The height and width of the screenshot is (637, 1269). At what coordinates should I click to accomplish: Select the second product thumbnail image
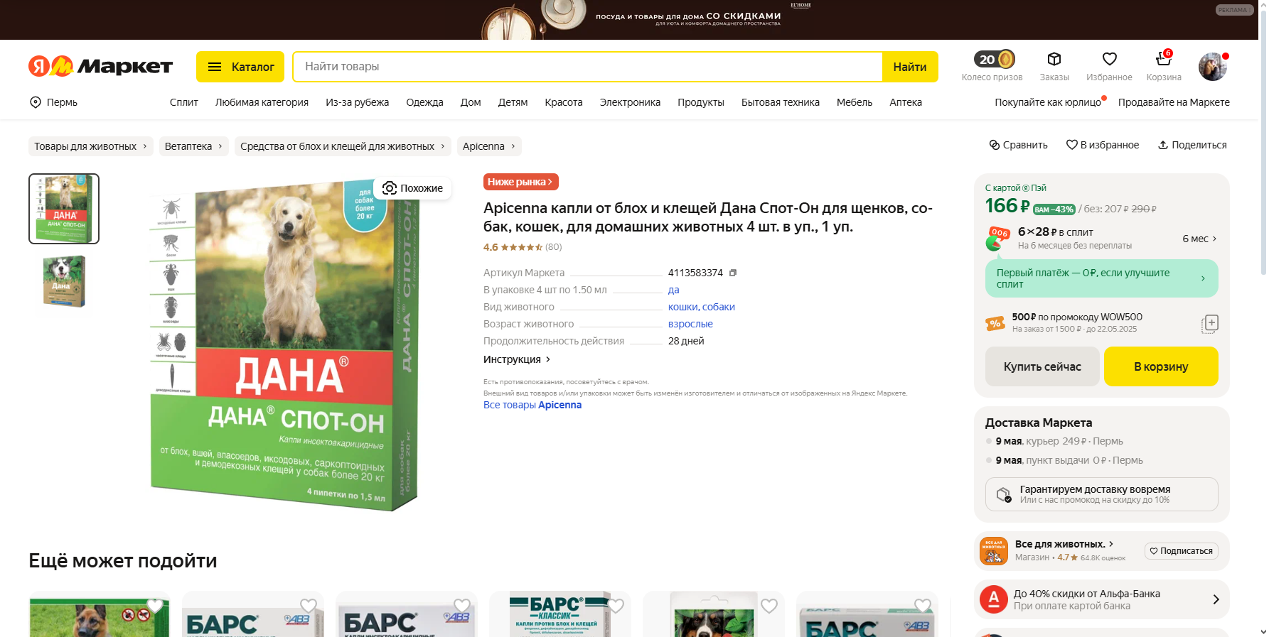pos(64,281)
